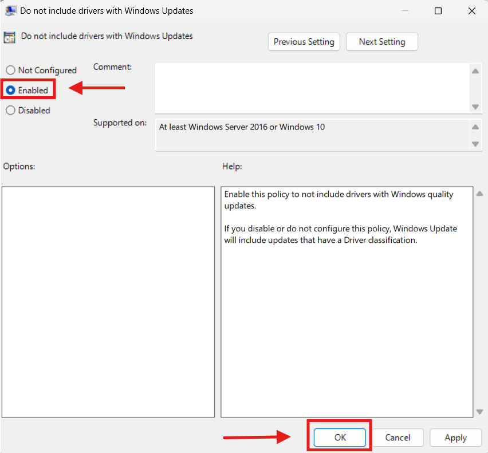Click the Comment box scroll down arrow

[475, 107]
